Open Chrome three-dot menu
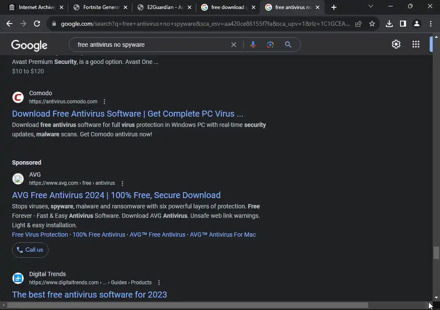The image size is (440, 310). click(431, 24)
